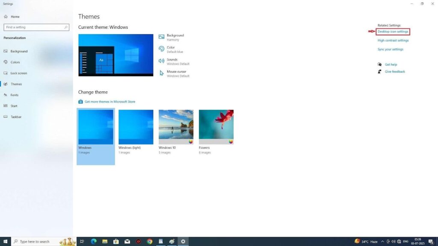Open the Mouse cursor settings icon
This screenshot has height=246, width=438.
[162, 73]
